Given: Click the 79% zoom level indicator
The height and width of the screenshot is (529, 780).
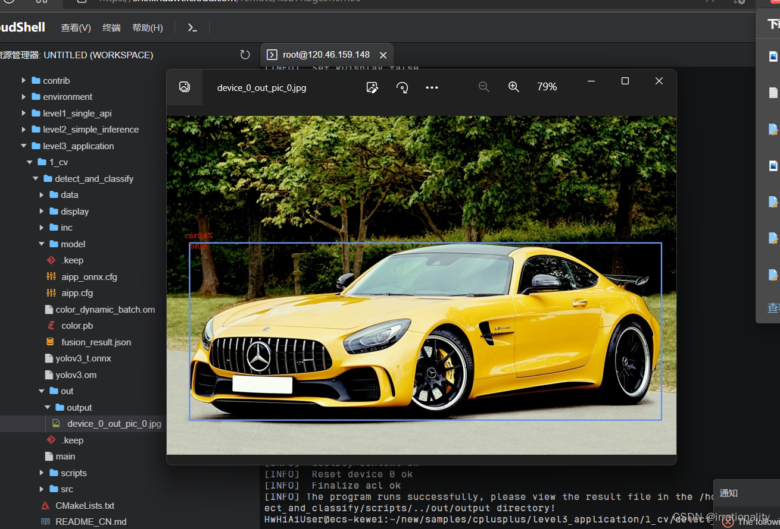Looking at the screenshot, I should [547, 87].
